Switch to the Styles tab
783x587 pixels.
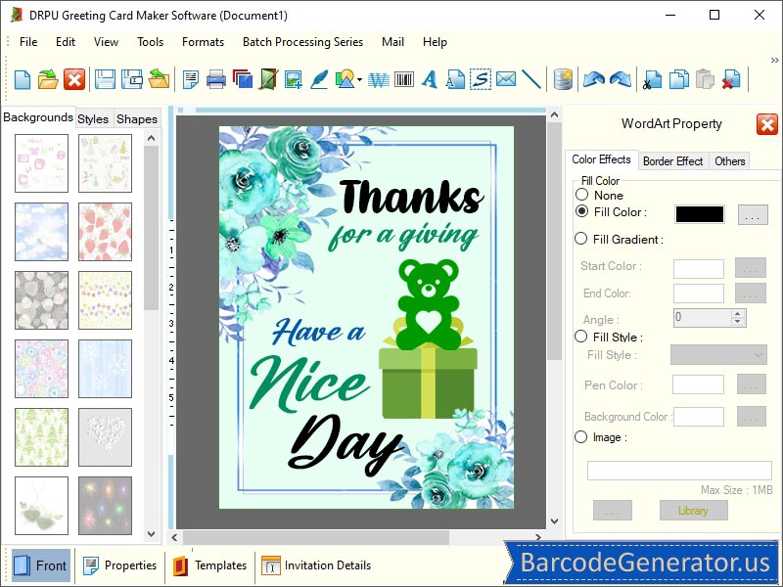93,118
